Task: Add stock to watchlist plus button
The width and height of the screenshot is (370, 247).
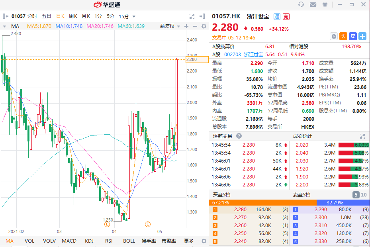Action: [x=362, y=36]
